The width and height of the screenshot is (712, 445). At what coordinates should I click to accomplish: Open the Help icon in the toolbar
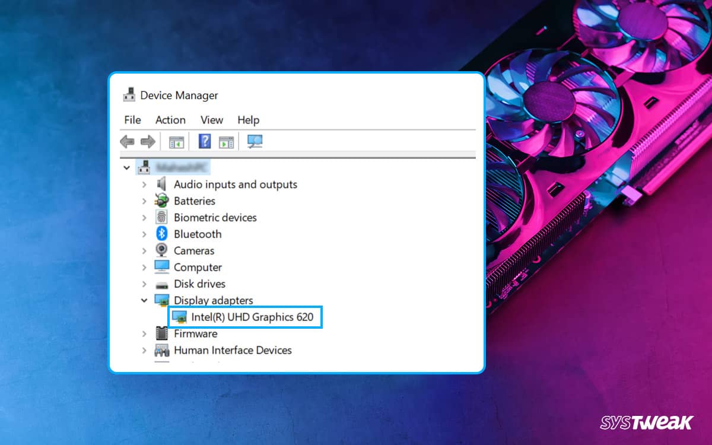tap(204, 141)
